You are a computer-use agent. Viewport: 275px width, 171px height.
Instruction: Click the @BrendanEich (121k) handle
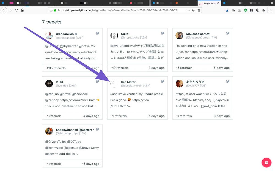[x=70, y=38]
